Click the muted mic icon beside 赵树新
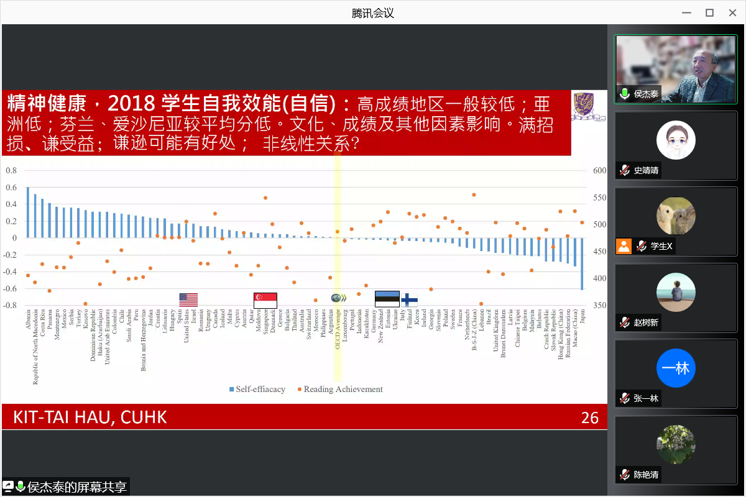 click(x=625, y=322)
